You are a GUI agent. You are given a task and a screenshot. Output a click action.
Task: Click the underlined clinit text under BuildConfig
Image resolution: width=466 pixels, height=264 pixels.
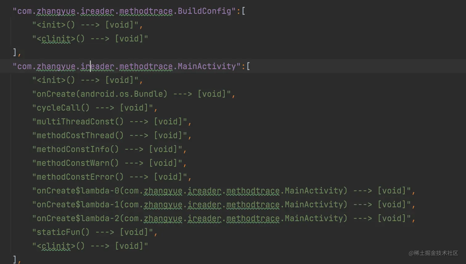point(57,39)
